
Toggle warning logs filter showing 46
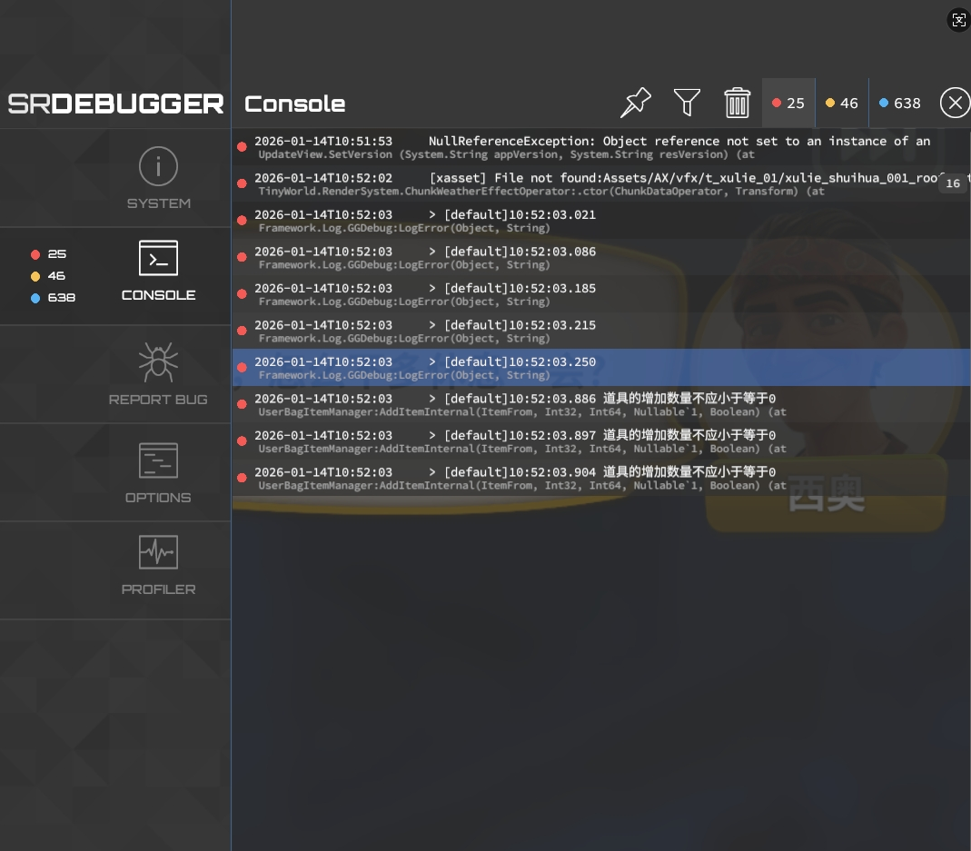click(842, 104)
